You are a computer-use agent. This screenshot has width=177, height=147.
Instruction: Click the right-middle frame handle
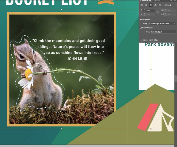151,69
